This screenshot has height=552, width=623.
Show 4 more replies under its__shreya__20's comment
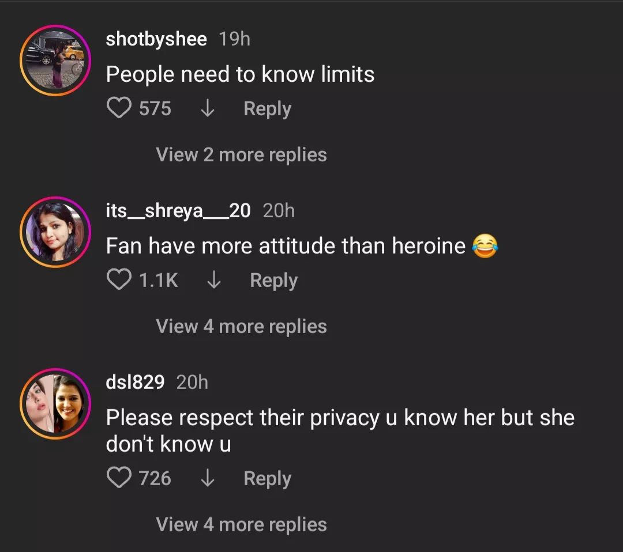pos(241,326)
